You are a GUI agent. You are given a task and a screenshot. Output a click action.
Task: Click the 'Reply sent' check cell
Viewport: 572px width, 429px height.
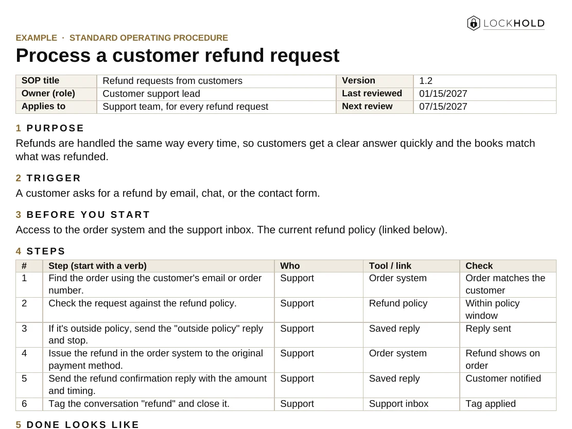tap(508, 335)
